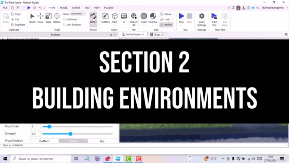Open the notifications bell icon
The height and width of the screenshot is (163, 289).
[233, 8]
